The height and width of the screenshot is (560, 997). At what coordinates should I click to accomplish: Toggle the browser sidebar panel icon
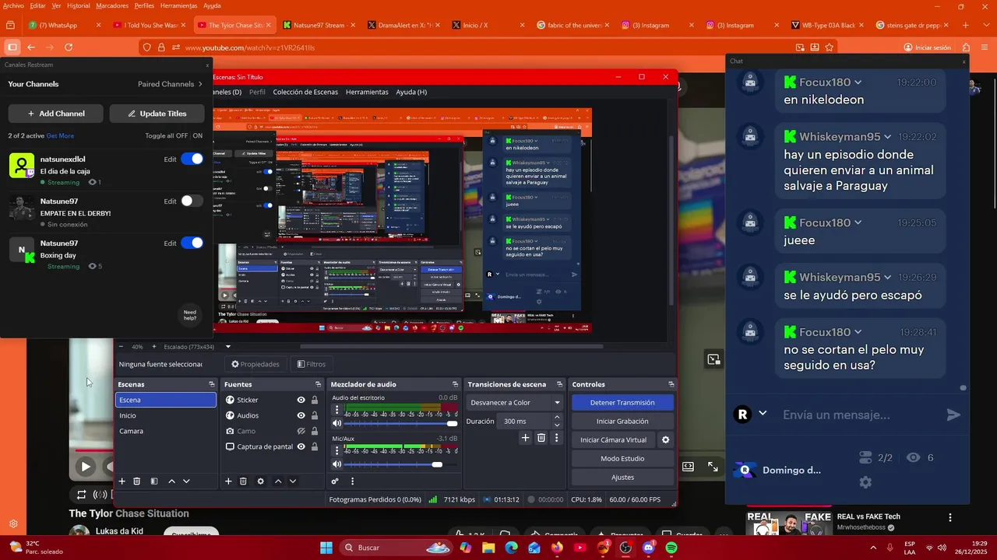pos(12,47)
